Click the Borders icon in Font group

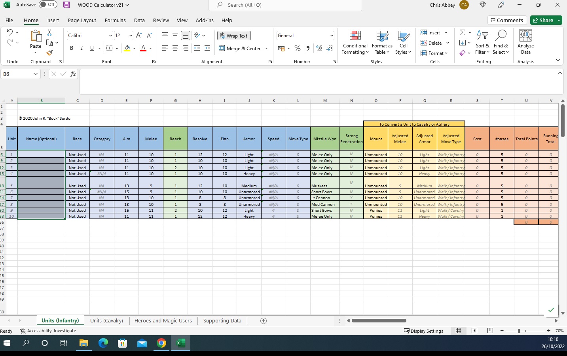tap(110, 48)
